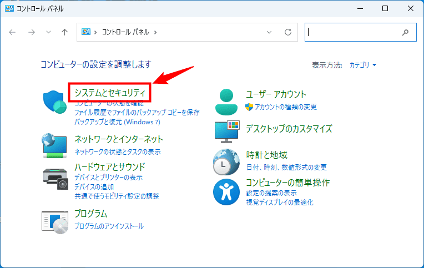Click the Clock and Region globe icon
The image size is (424, 268).
(226, 162)
